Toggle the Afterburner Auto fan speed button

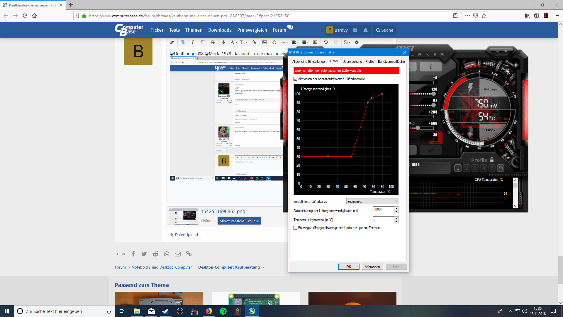pos(436,142)
